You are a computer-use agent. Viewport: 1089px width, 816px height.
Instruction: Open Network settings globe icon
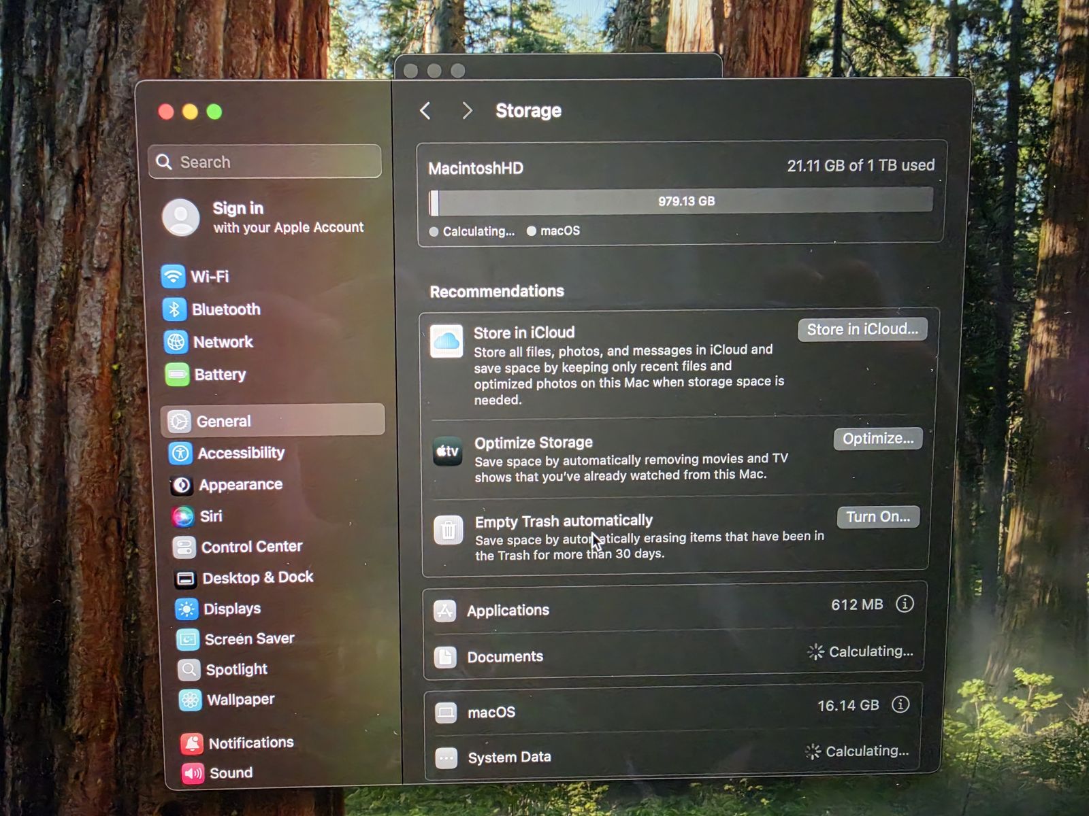[176, 341]
